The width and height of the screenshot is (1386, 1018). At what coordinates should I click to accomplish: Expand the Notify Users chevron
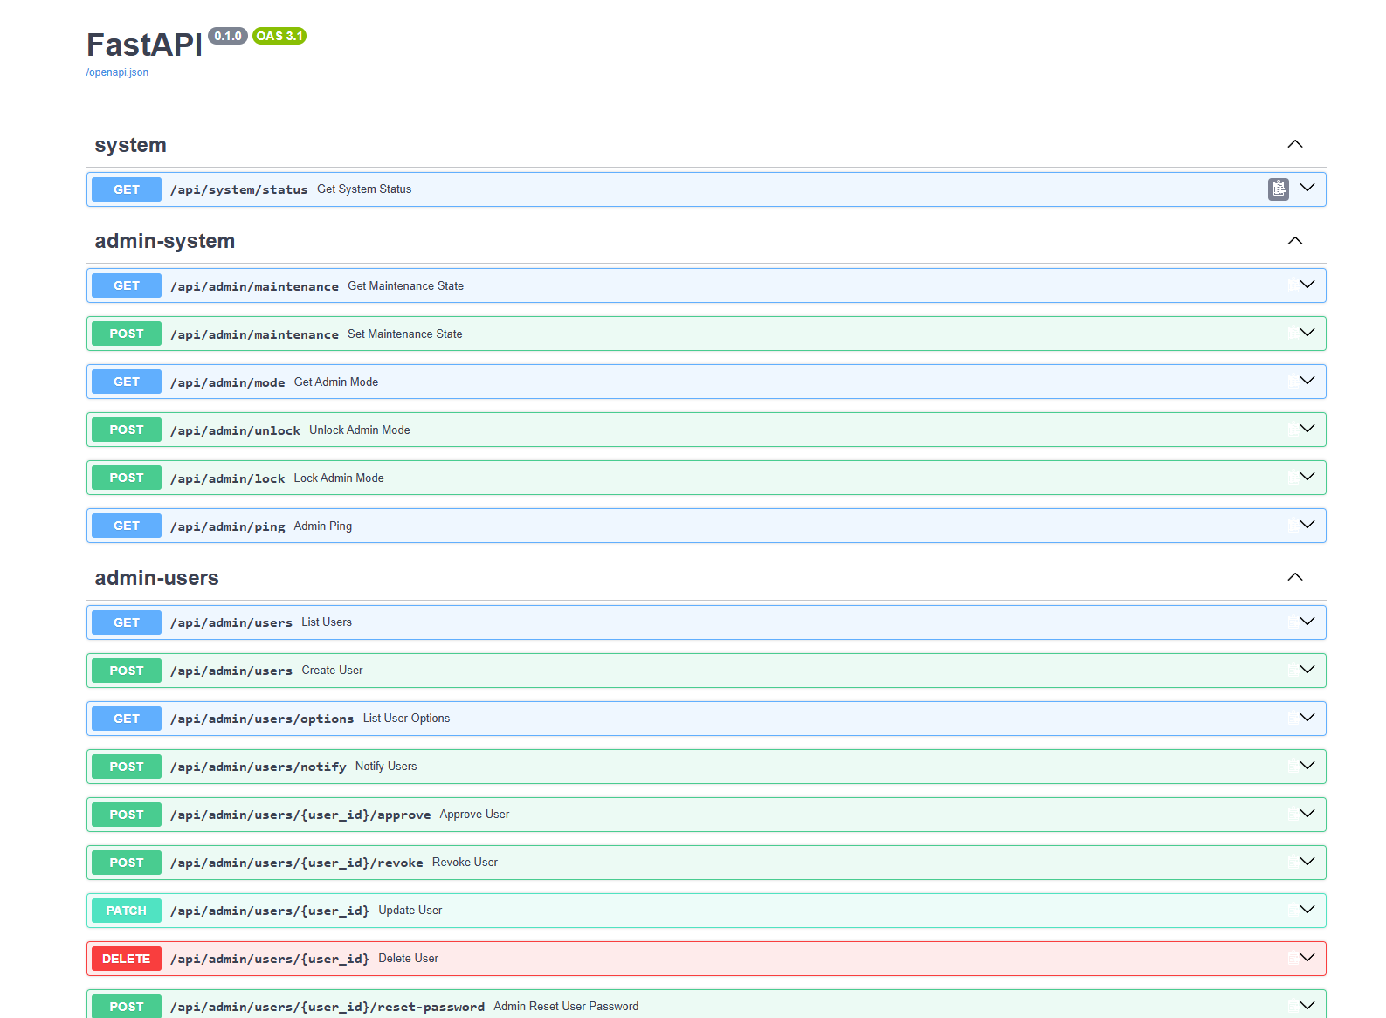tap(1307, 766)
